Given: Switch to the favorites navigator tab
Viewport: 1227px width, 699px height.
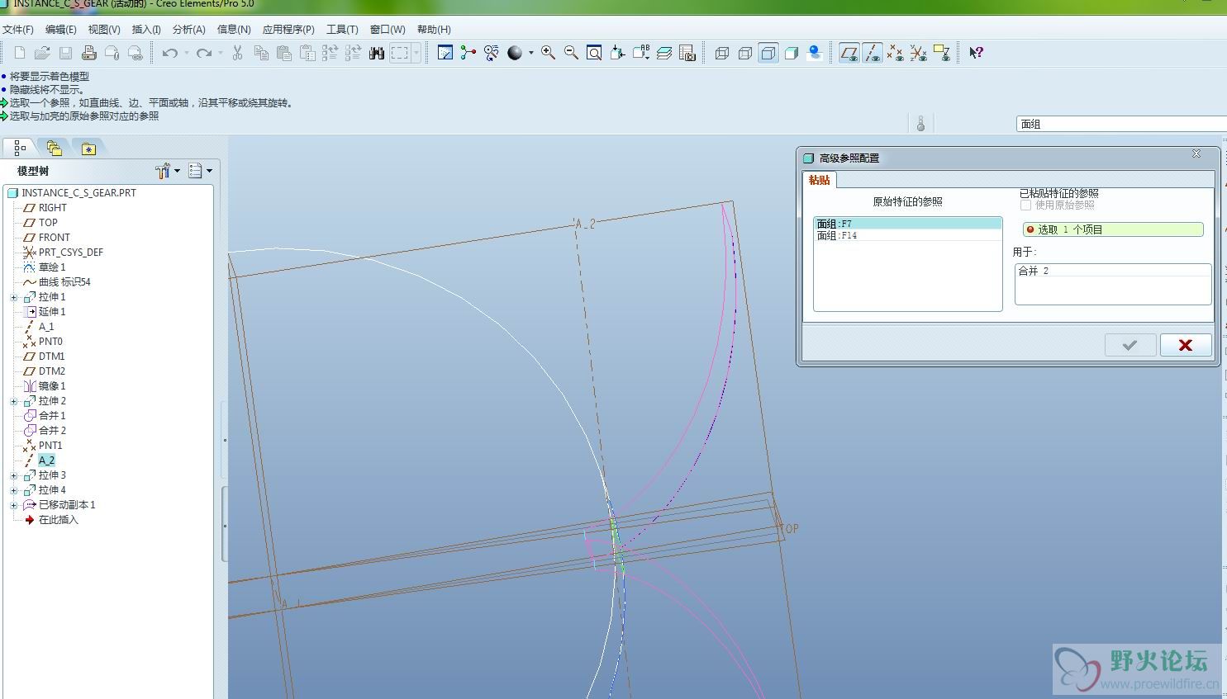Looking at the screenshot, I should click(88, 149).
